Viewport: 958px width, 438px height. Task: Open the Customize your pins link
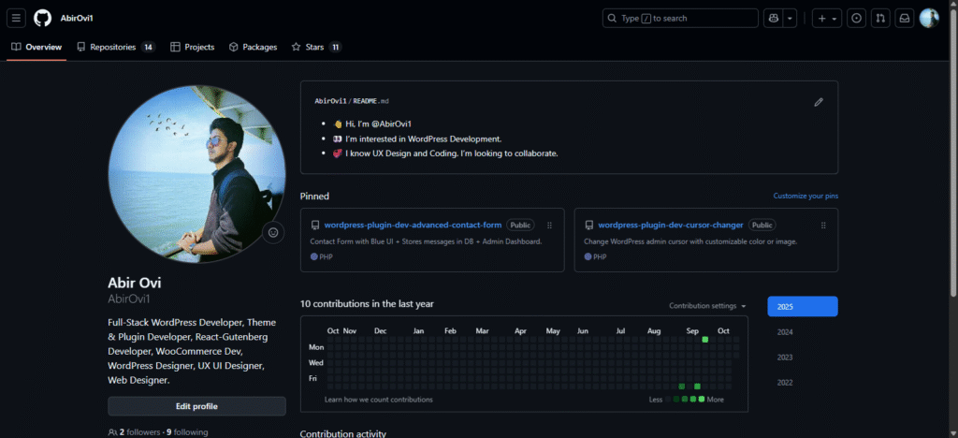coord(805,197)
